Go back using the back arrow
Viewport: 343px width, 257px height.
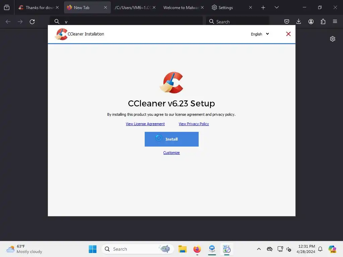8,21
